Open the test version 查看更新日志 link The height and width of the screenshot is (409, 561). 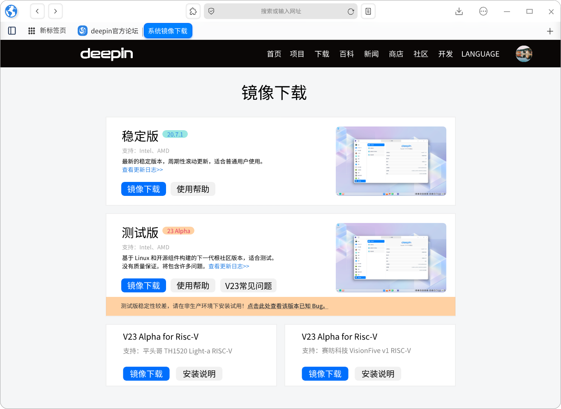(x=229, y=266)
